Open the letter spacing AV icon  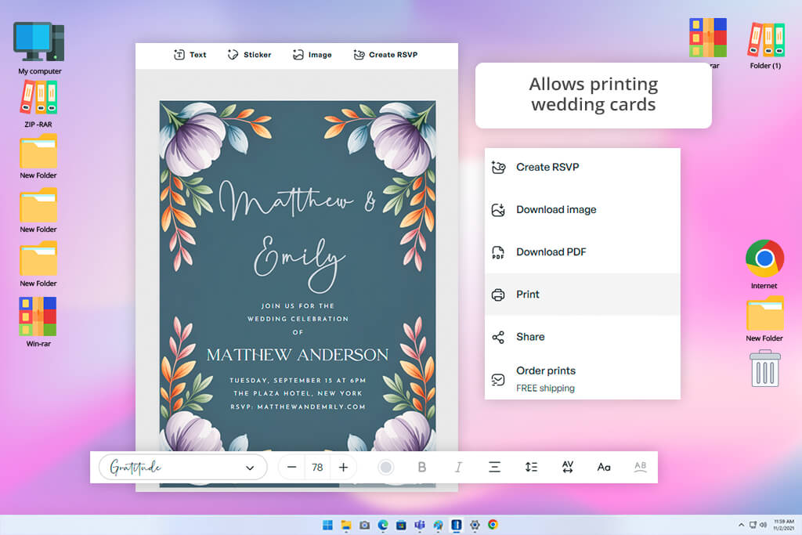point(567,468)
